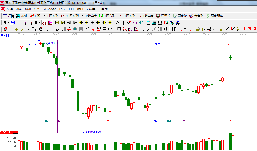
Task: Activate the crosshair cursor tool
Action: (x=124, y=23)
